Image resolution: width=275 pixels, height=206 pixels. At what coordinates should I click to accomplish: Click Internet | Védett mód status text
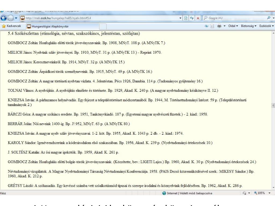tap(190, 193)
